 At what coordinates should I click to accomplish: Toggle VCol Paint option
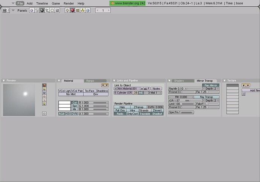pos(77,91)
